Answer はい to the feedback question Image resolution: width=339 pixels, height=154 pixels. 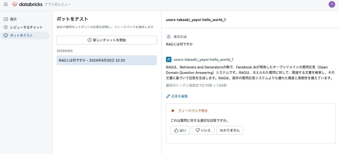click(180, 130)
